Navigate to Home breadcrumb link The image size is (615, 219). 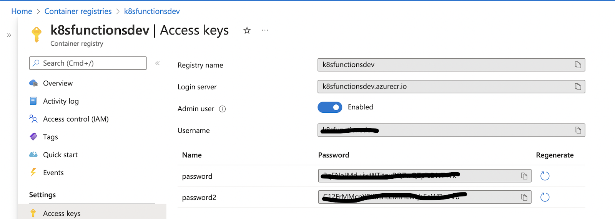[22, 12]
